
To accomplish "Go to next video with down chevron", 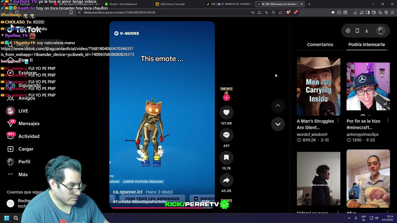I will (278, 124).
